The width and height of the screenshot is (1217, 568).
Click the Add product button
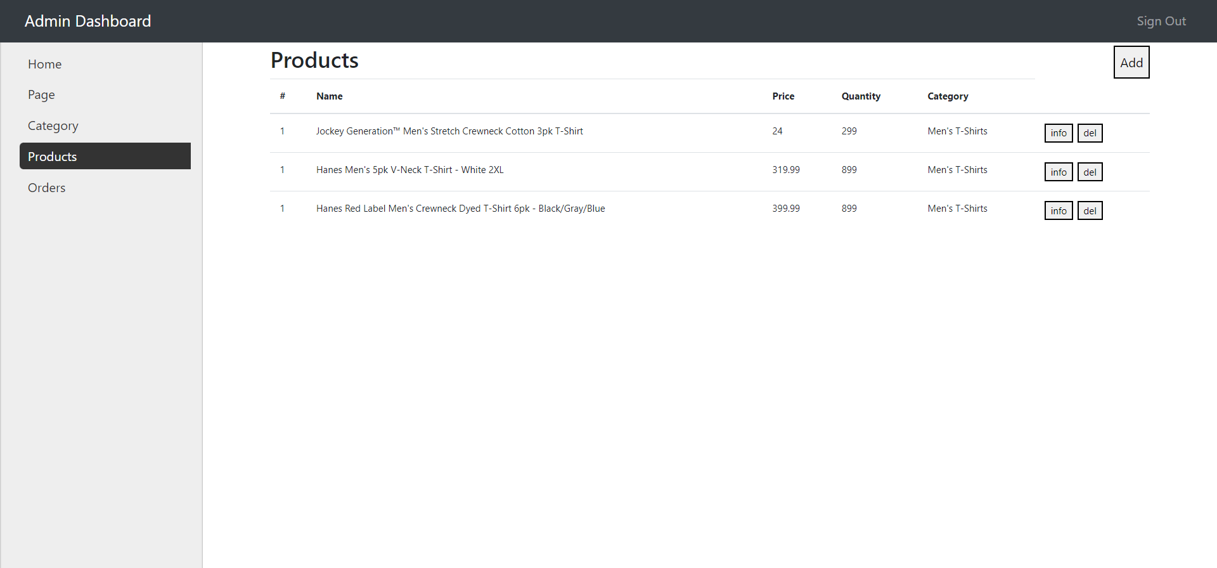tap(1131, 62)
